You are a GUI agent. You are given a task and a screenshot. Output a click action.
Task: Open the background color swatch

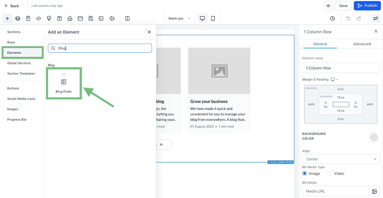(374, 137)
